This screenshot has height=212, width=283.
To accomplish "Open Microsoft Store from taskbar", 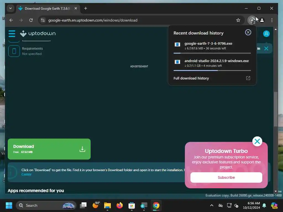I will tap(132, 205).
